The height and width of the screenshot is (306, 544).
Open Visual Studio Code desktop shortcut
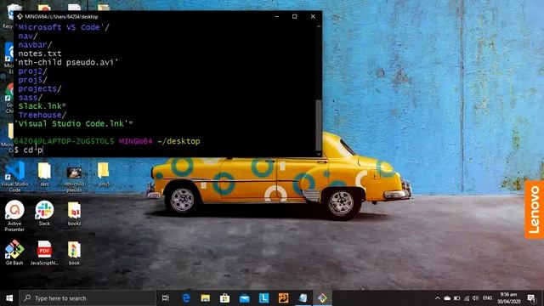tap(14, 176)
